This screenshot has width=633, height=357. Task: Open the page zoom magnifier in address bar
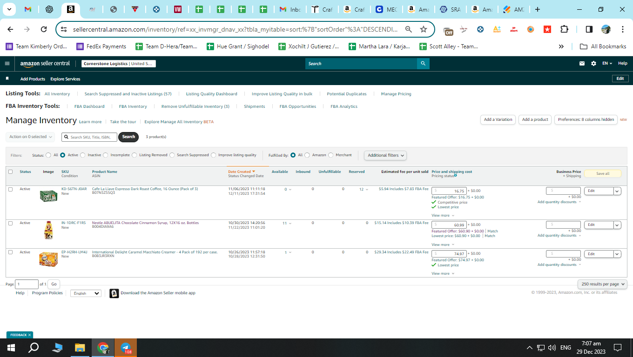coord(408,29)
